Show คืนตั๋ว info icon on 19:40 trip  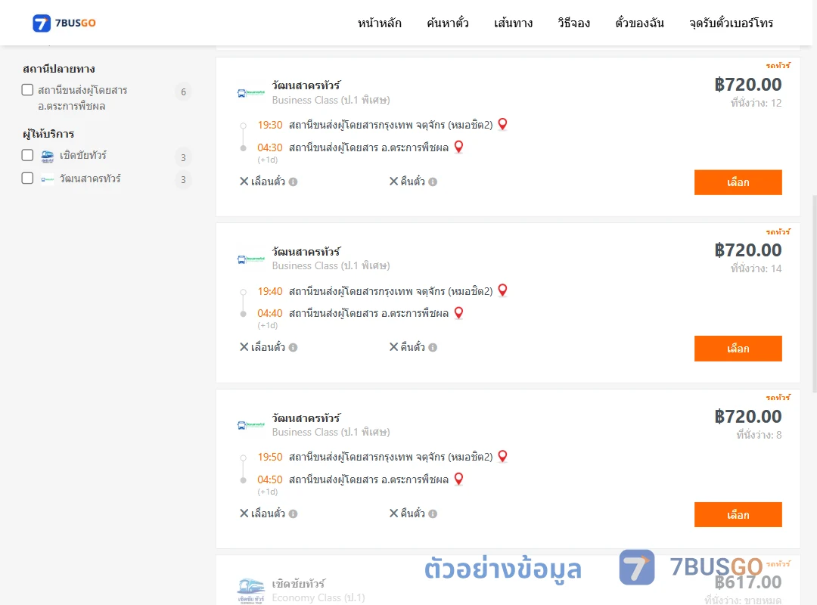(433, 348)
